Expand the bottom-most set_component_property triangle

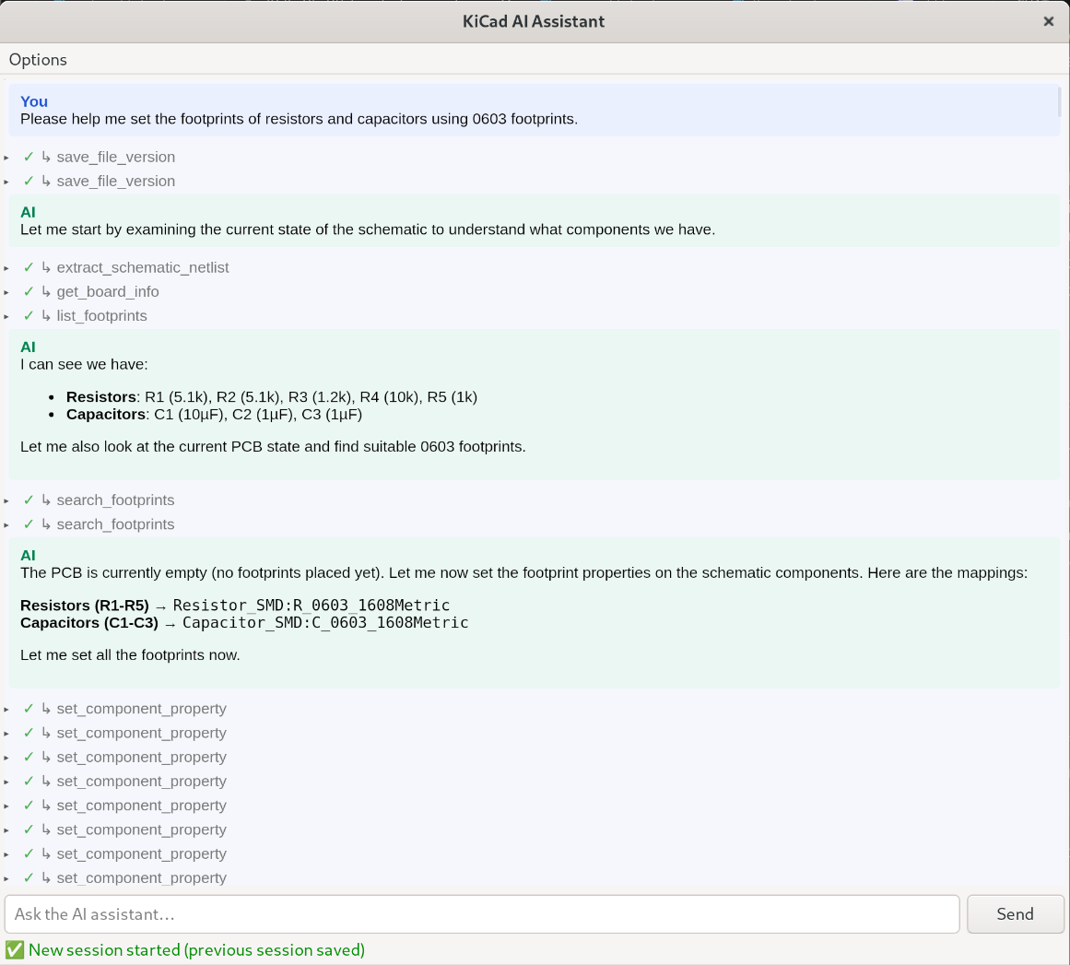(6, 879)
